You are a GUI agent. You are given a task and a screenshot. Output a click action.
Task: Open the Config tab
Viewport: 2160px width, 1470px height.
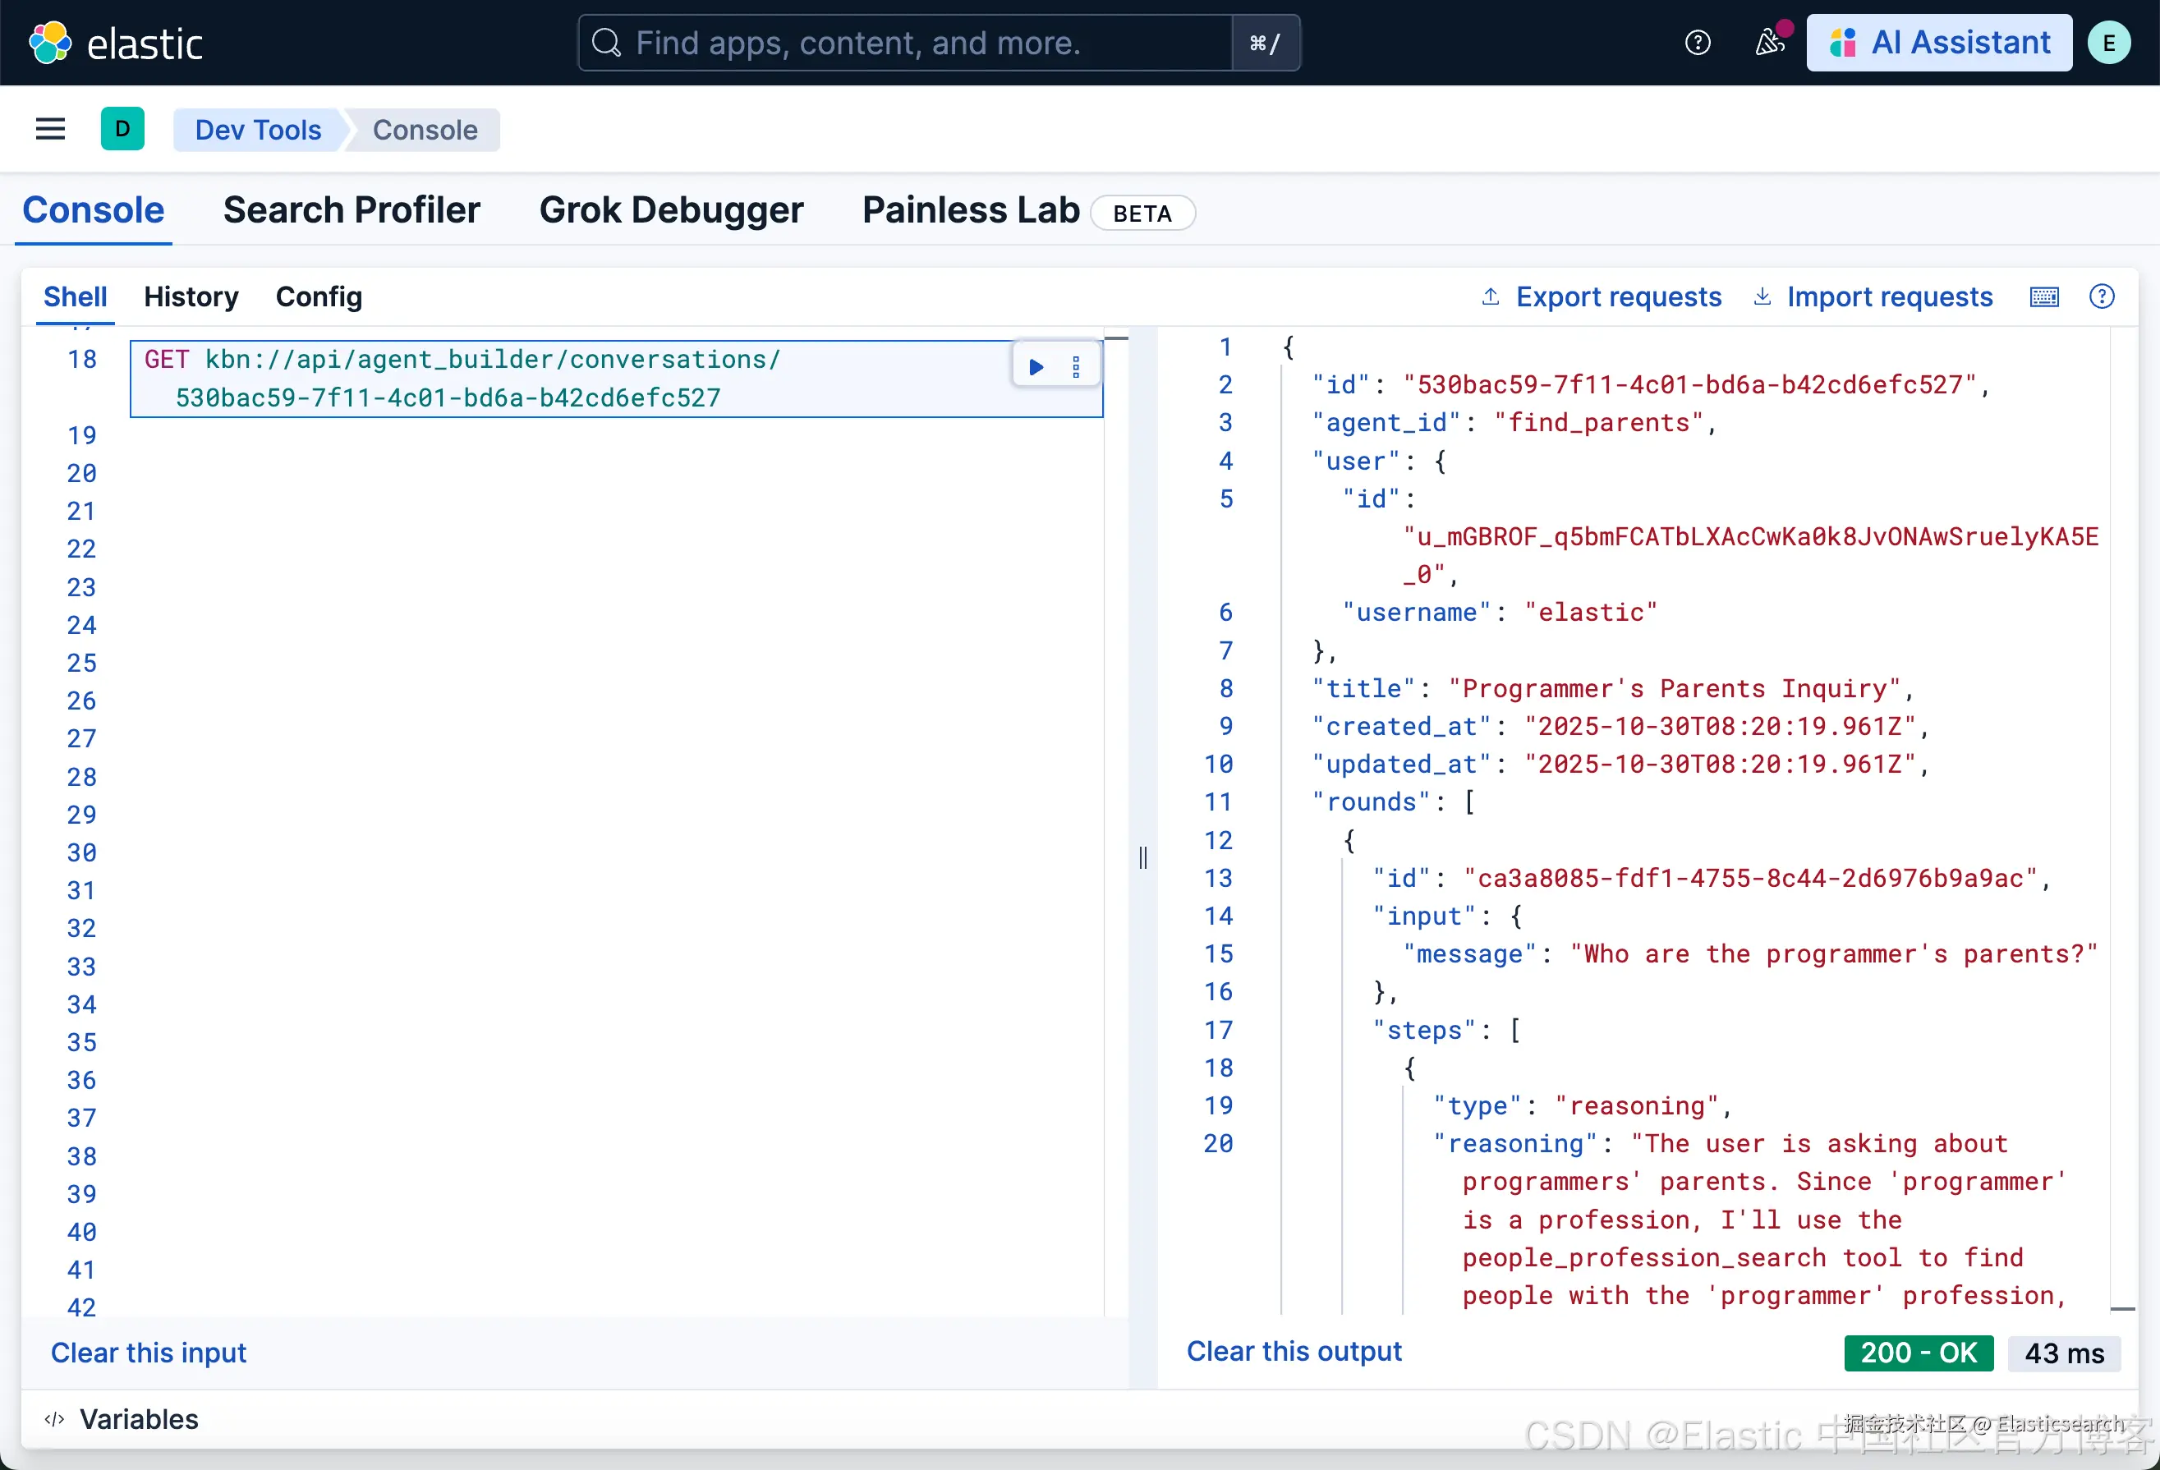[319, 296]
